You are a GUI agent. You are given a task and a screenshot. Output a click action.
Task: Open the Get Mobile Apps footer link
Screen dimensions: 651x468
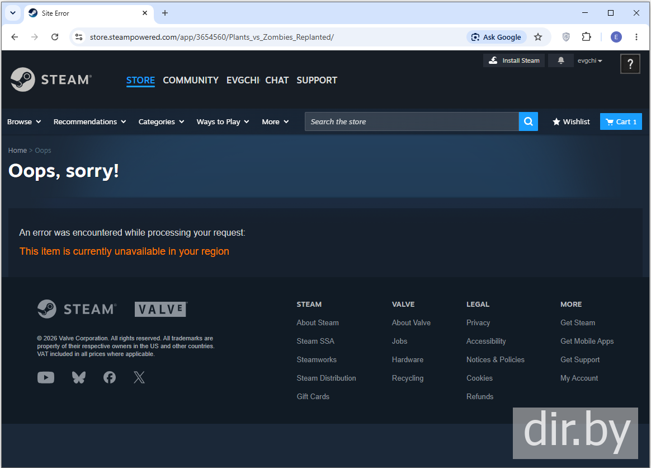point(587,341)
